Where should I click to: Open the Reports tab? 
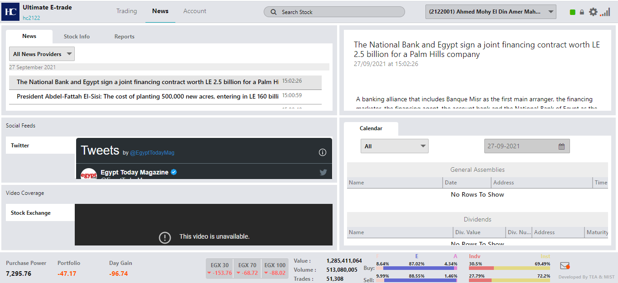(x=124, y=37)
